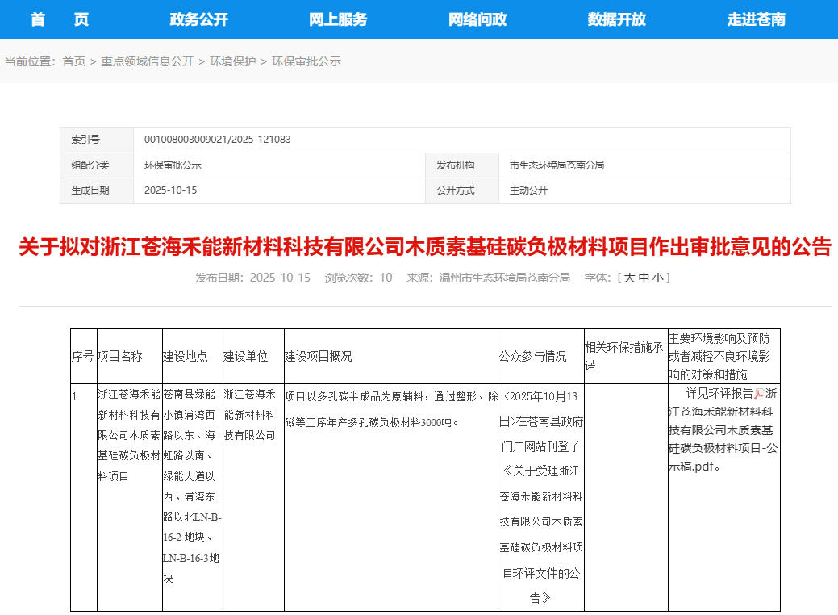Viewport: 838px width, 615px height.
Task: Click '首页' in the breadcrumb trail
Action: click(x=74, y=60)
